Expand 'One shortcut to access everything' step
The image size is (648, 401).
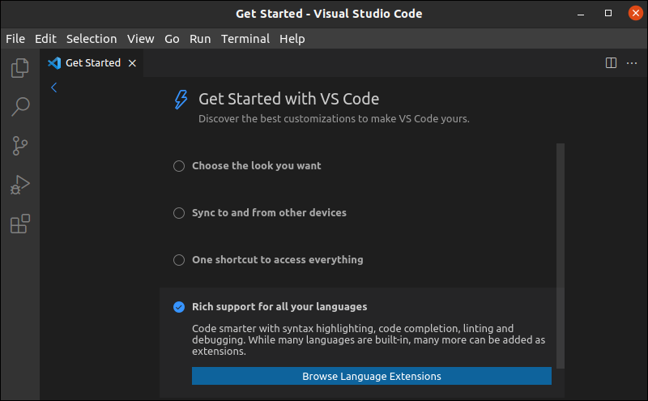pyautogui.click(x=277, y=259)
